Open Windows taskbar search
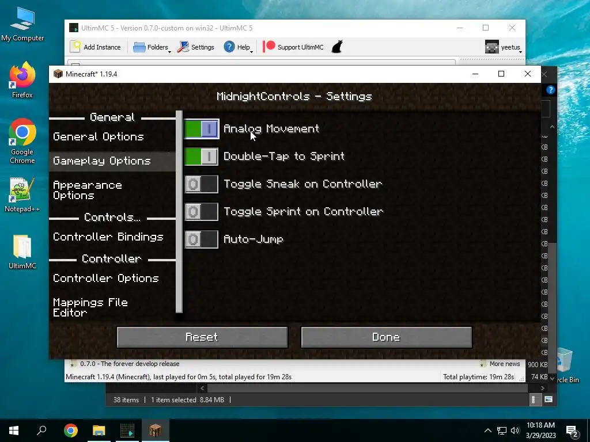This screenshot has height=442, width=590. pos(41,430)
